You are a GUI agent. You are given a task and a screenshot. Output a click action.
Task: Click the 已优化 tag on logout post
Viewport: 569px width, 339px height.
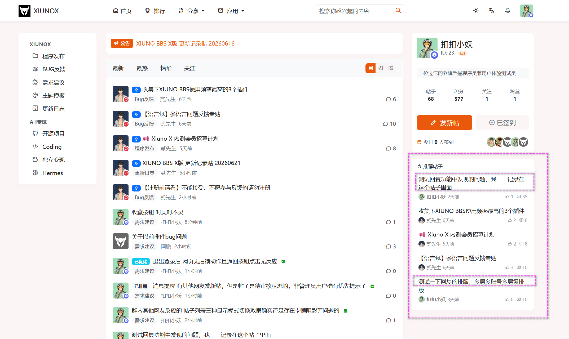[141, 262]
